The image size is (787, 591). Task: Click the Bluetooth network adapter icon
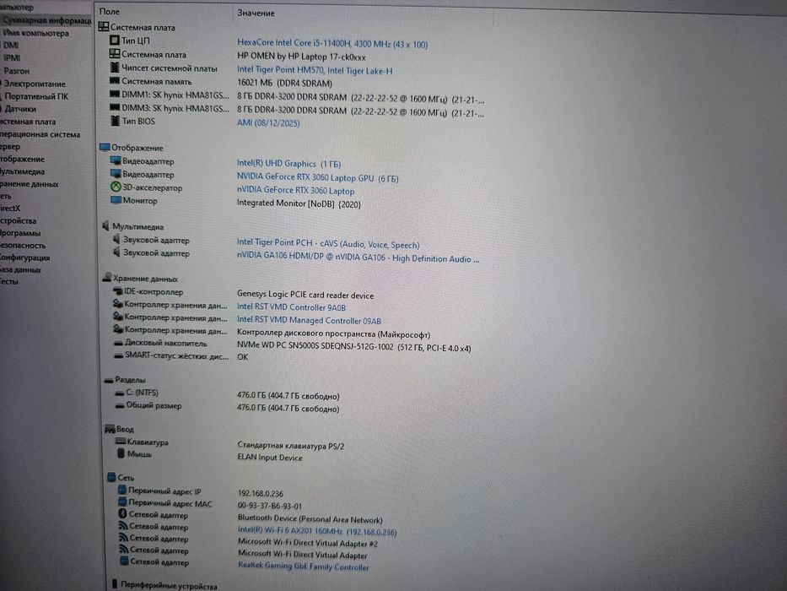pos(122,513)
